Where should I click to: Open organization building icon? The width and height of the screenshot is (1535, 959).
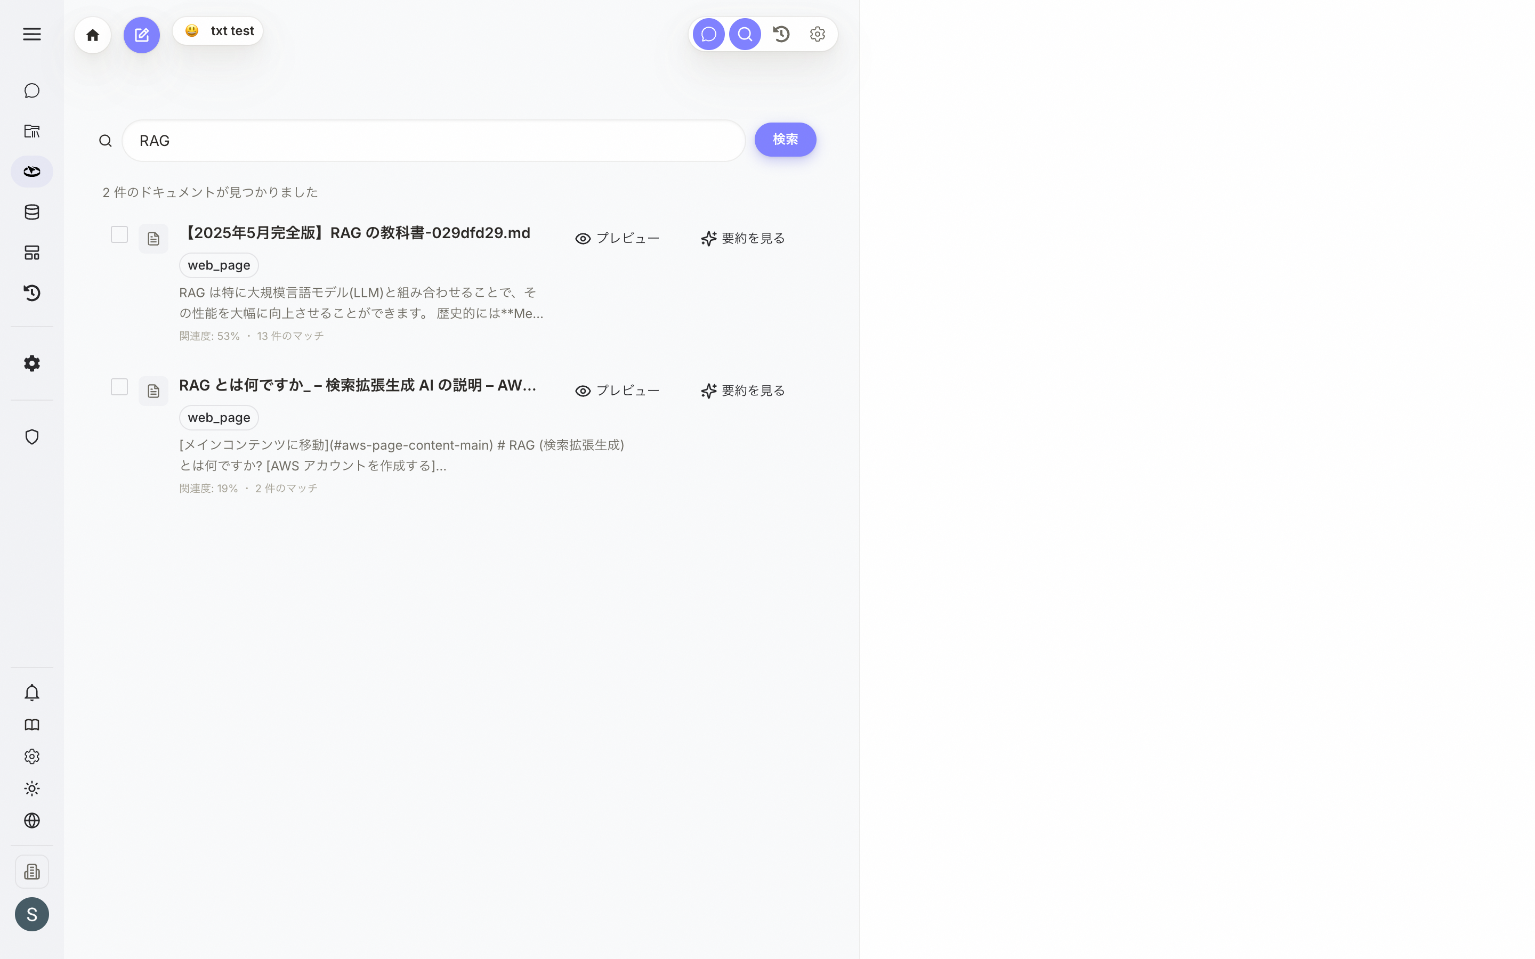(32, 872)
